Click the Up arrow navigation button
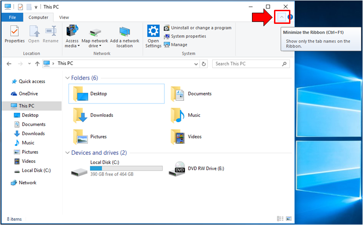The height and width of the screenshot is (225, 363). [37, 64]
